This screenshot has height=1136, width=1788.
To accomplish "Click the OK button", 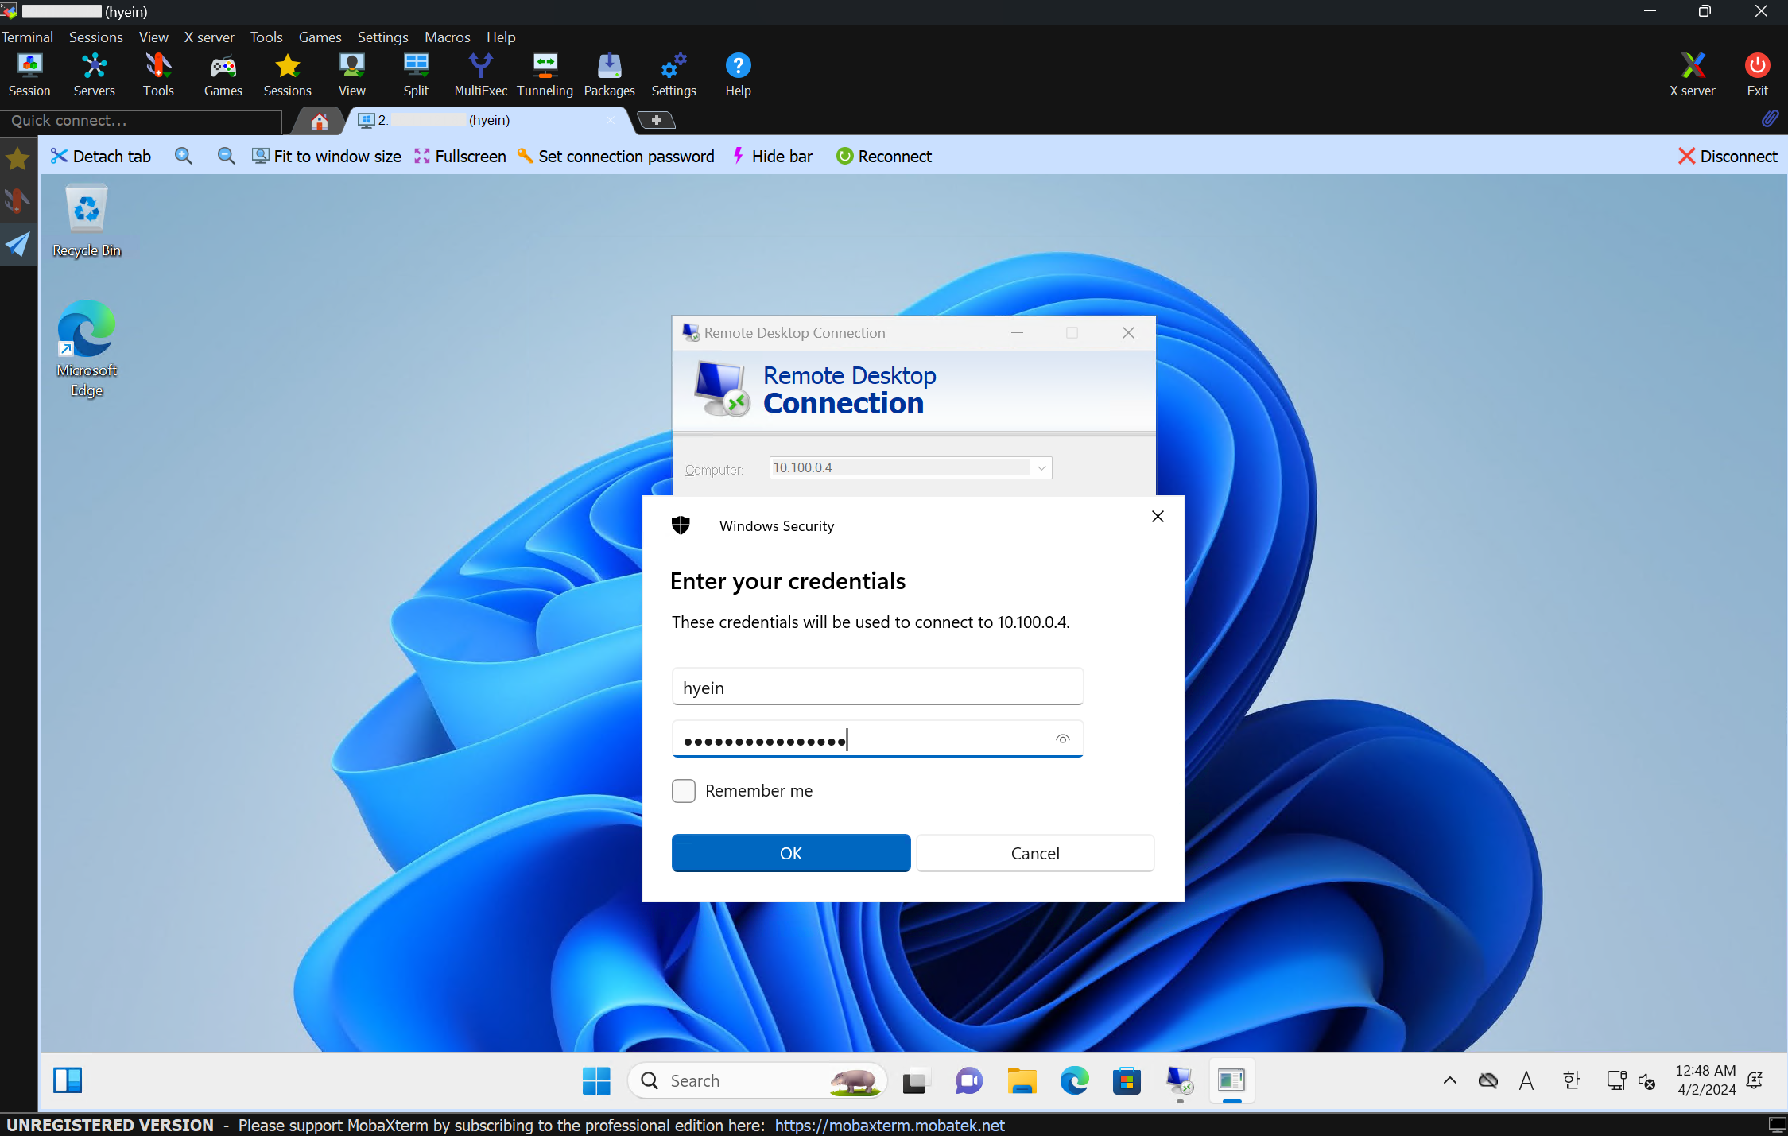I will (790, 853).
